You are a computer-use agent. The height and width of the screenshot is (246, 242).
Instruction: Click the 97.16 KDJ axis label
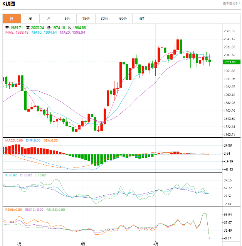pos(228,180)
